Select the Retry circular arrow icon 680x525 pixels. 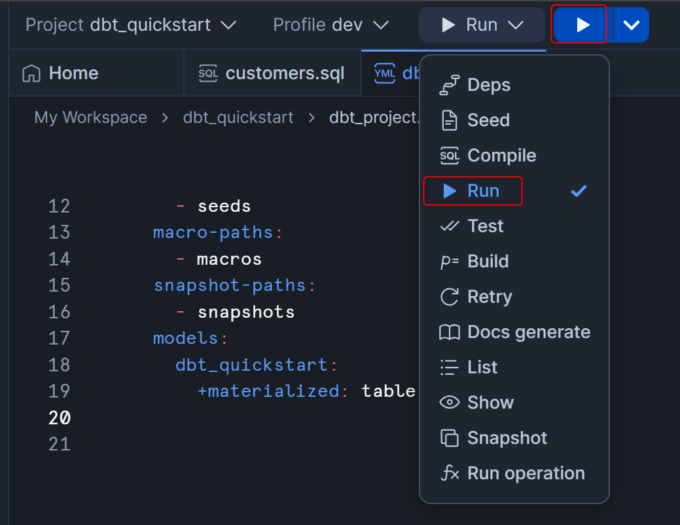(x=449, y=297)
